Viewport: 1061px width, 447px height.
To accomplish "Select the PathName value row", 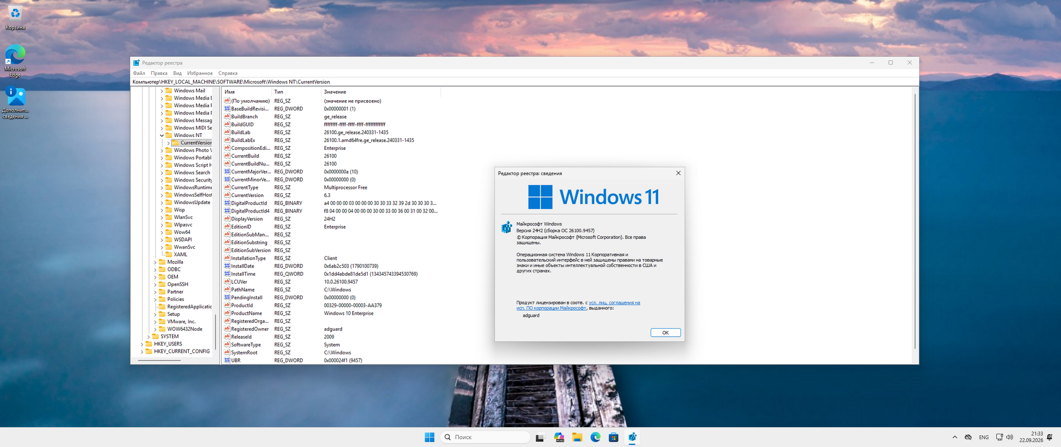I will 332,290.
